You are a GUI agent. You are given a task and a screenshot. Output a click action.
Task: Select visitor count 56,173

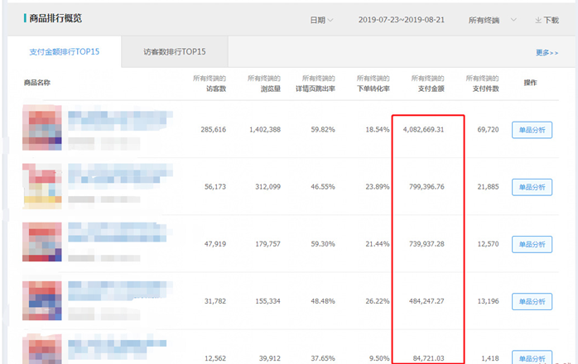(215, 187)
